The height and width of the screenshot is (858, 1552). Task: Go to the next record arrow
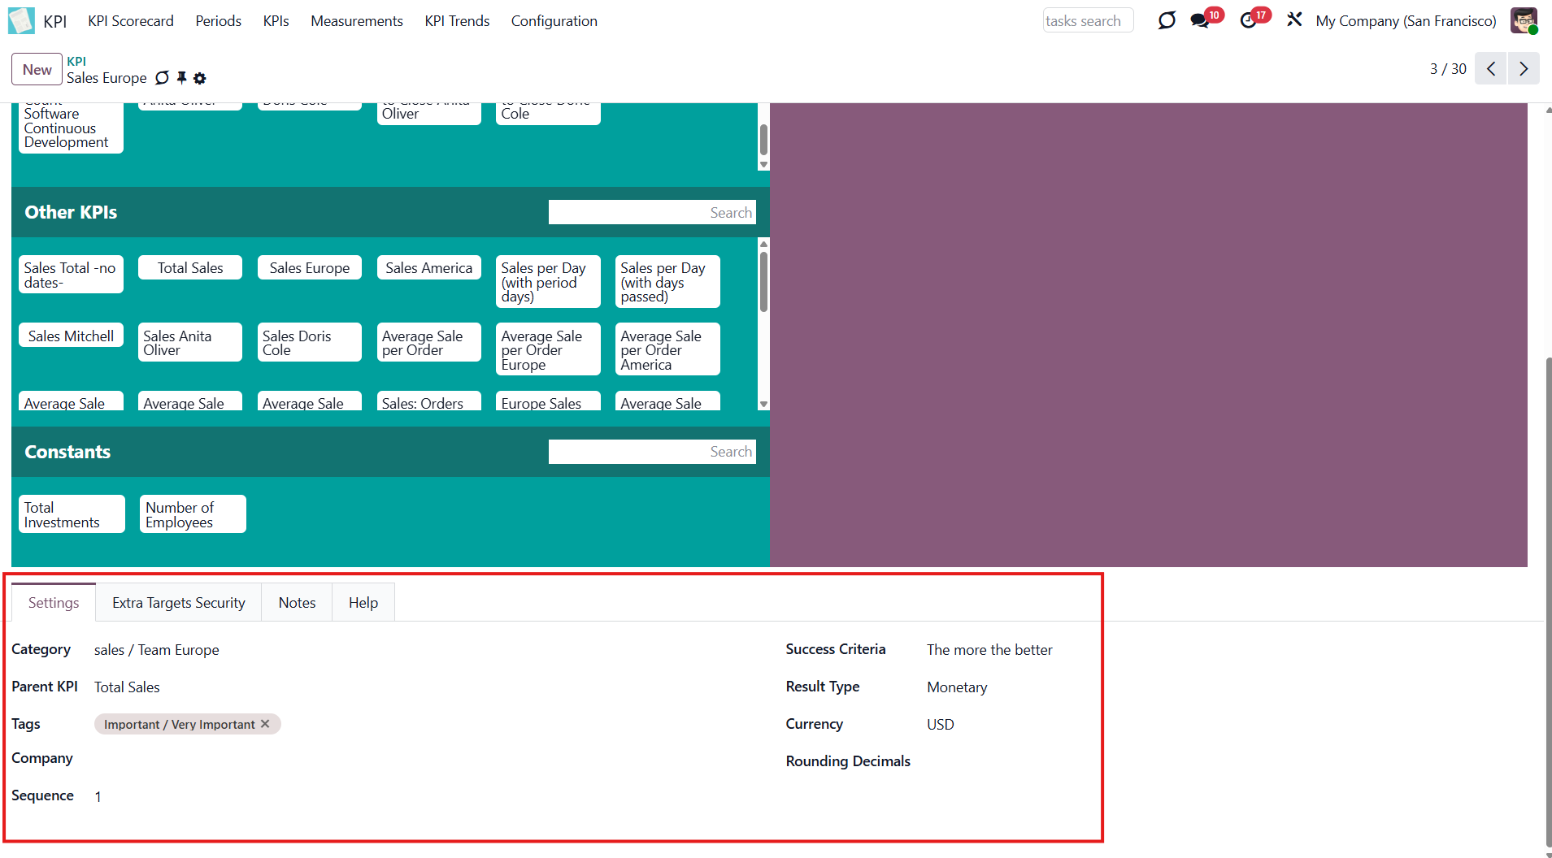click(x=1524, y=69)
